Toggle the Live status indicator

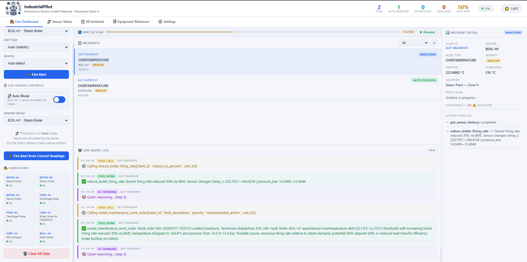485,9
